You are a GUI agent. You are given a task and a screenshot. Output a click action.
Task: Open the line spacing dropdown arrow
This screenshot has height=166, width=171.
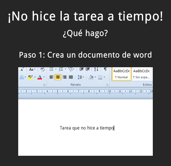click(x=83, y=77)
